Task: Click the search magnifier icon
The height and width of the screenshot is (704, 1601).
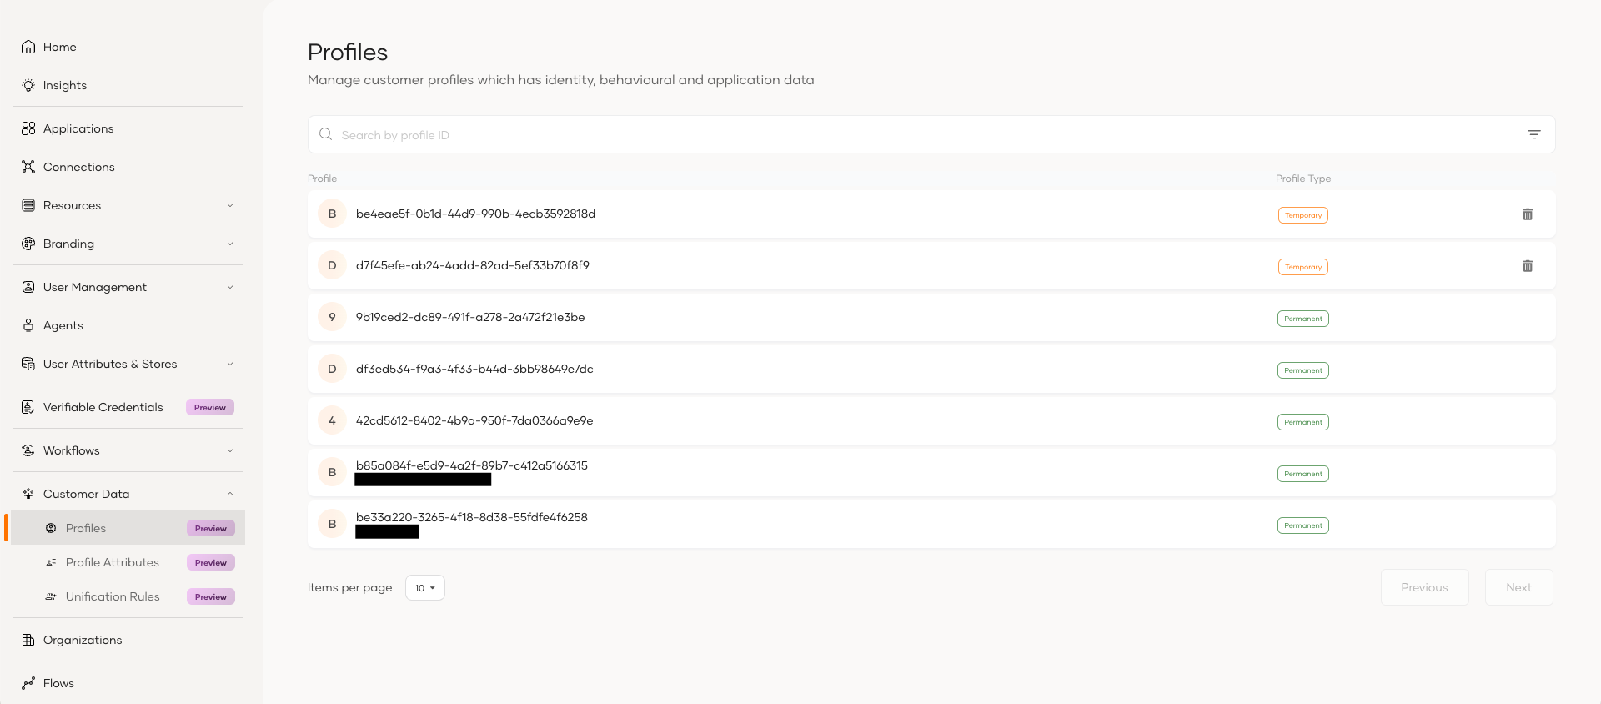Action: point(326,134)
